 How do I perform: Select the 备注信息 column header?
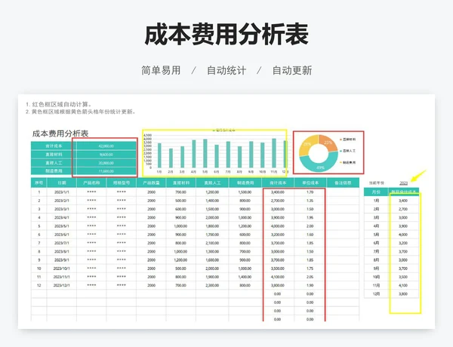pos(343,183)
